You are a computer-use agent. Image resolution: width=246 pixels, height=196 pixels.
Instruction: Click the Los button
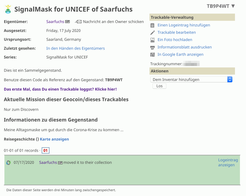(159, 86)
